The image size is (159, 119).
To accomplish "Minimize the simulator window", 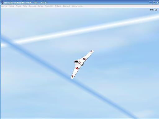I will [x=150, y=2].
